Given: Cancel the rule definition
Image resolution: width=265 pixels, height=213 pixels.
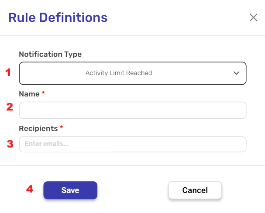Looking at the screenshot, I should (195, 190).
